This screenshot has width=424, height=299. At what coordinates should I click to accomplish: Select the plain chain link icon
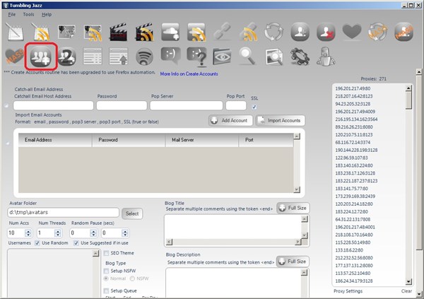(223, 31)
